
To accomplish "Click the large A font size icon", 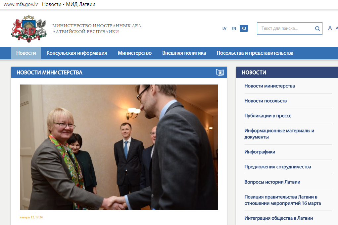I will point(330,28).
